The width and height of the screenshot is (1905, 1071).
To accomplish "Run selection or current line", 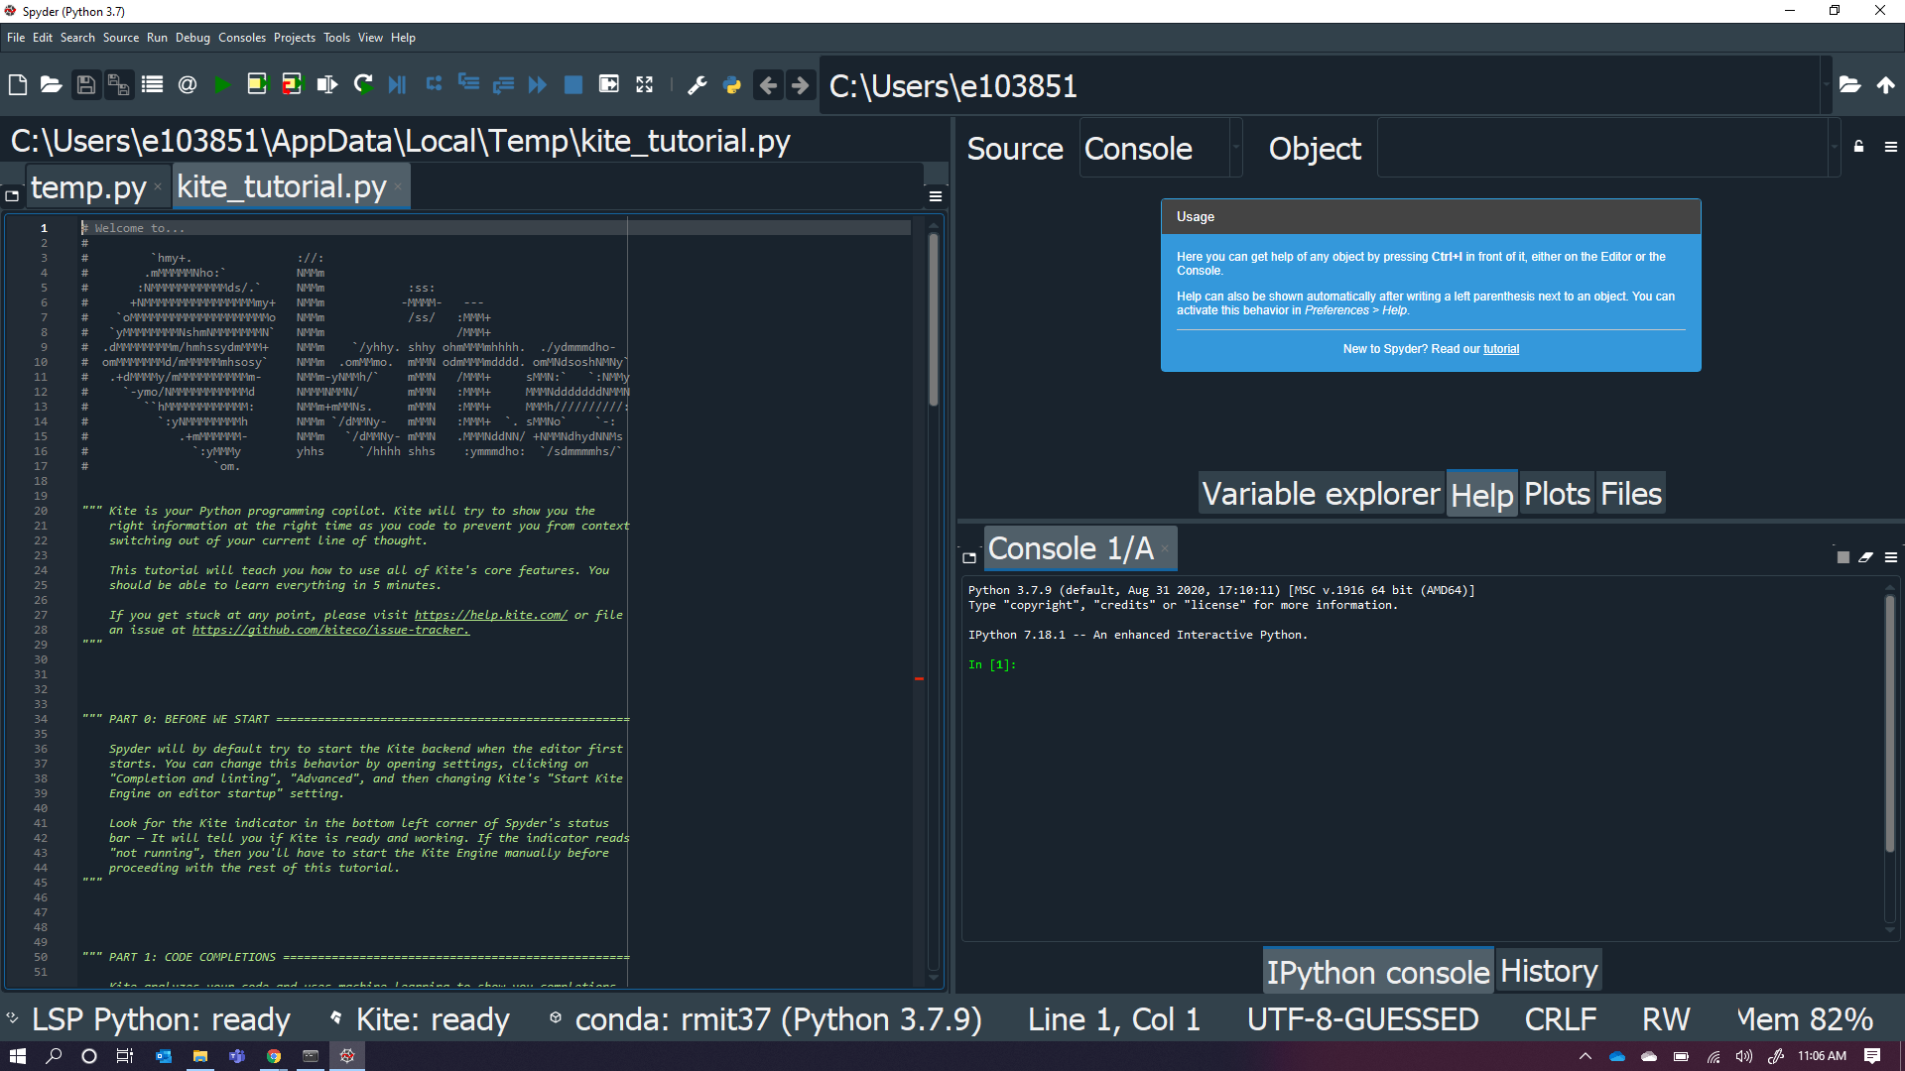I will pyautogui.click(x=326, y=85).
